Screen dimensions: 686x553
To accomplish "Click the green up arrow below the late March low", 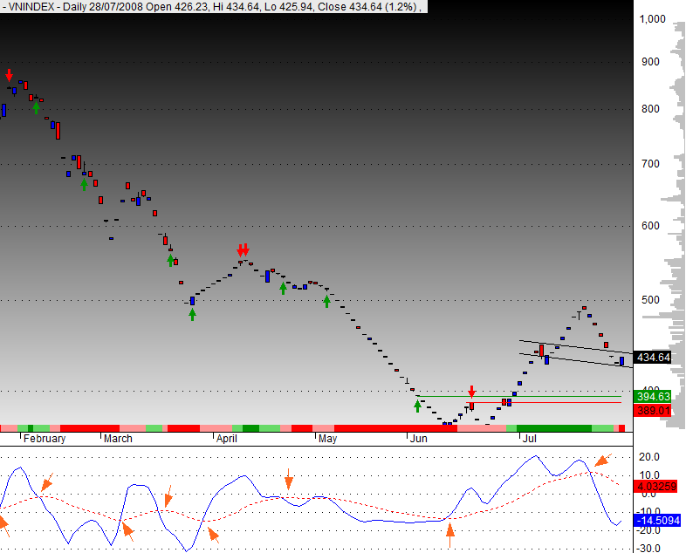I will point(193,313).
